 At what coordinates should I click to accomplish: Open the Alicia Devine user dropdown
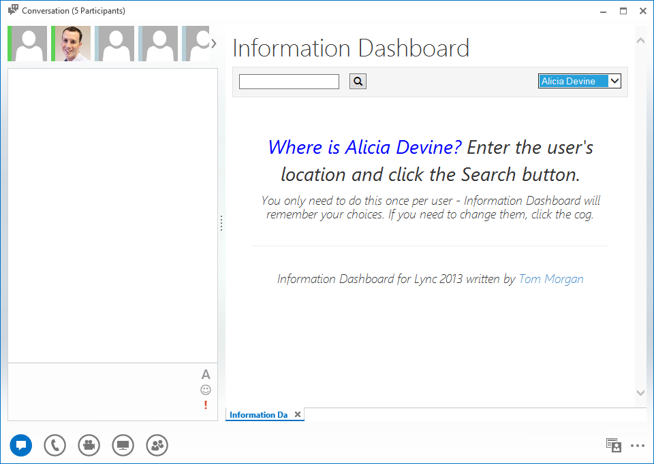pyautogui.click(x=579, y=81)
